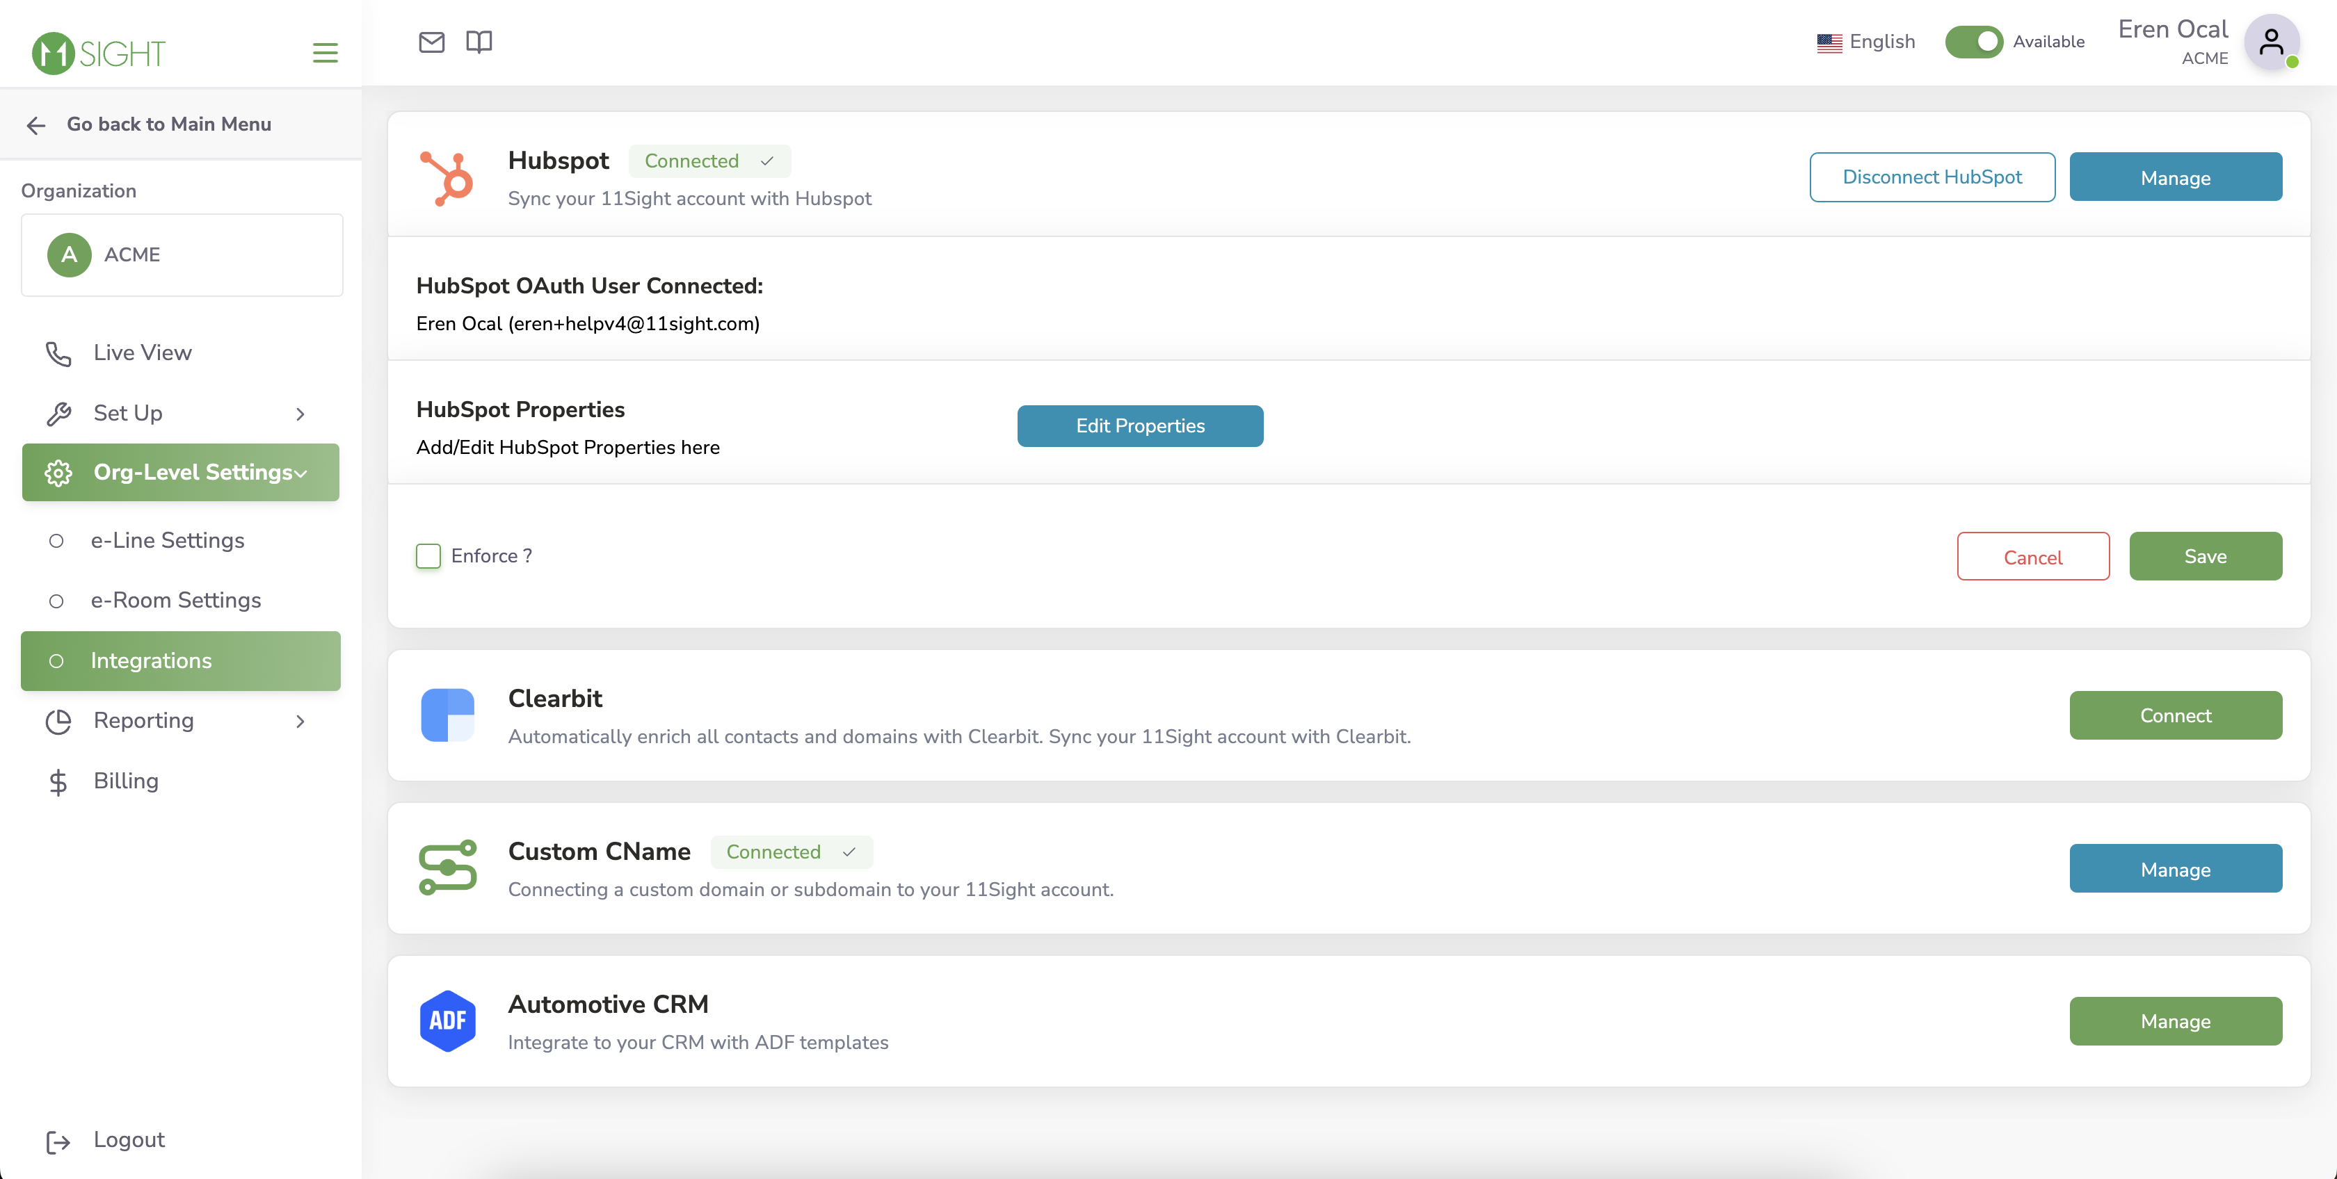Open the mail envelope icon
This screenshot has width=2337, height=1179.
[432, 42]
